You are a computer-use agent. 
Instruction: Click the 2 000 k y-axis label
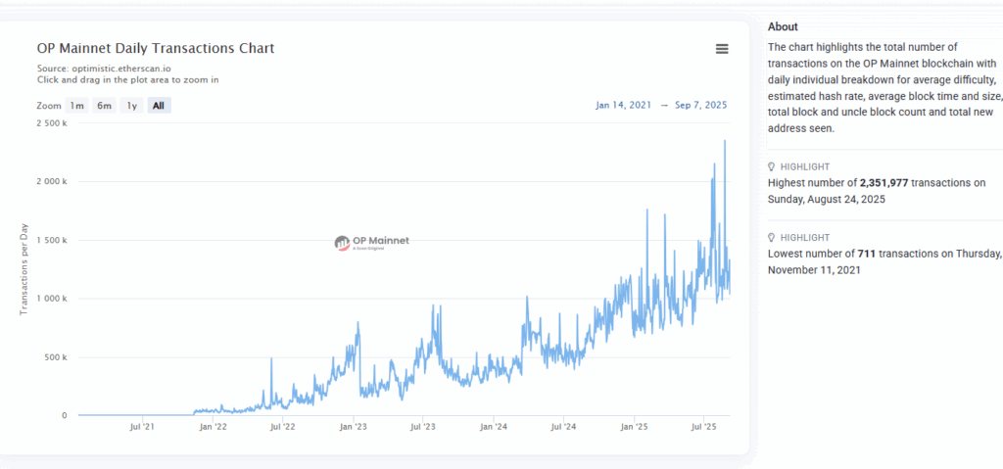point(51,182)
